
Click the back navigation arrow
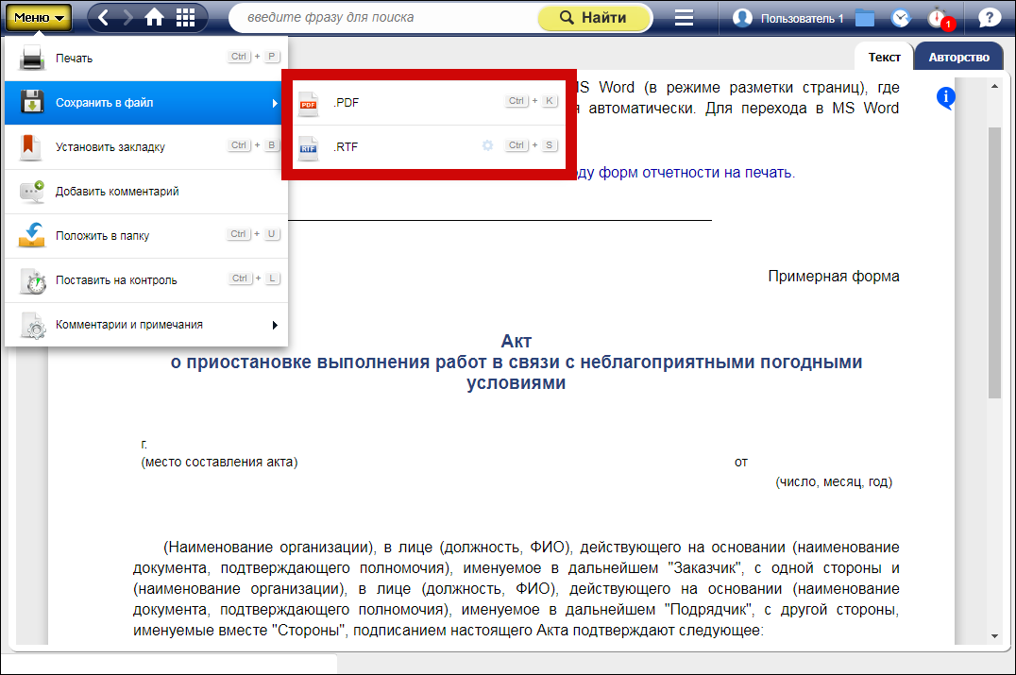point(104,18)
